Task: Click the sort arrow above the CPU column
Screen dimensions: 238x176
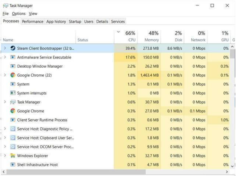Action: tap(119, 32)
